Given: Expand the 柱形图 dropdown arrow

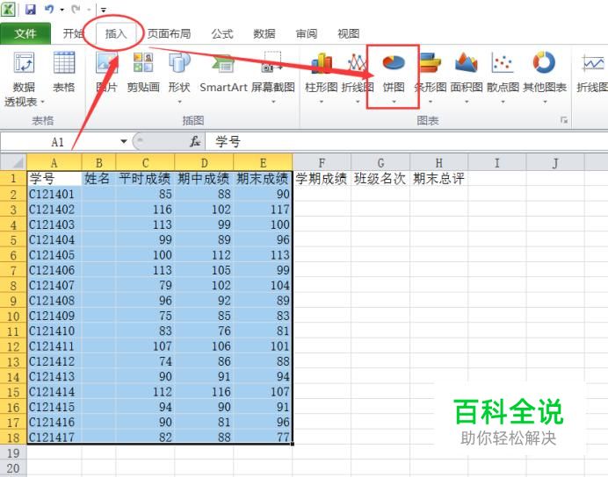Looking at the screenshot, I should click(321, 102).
